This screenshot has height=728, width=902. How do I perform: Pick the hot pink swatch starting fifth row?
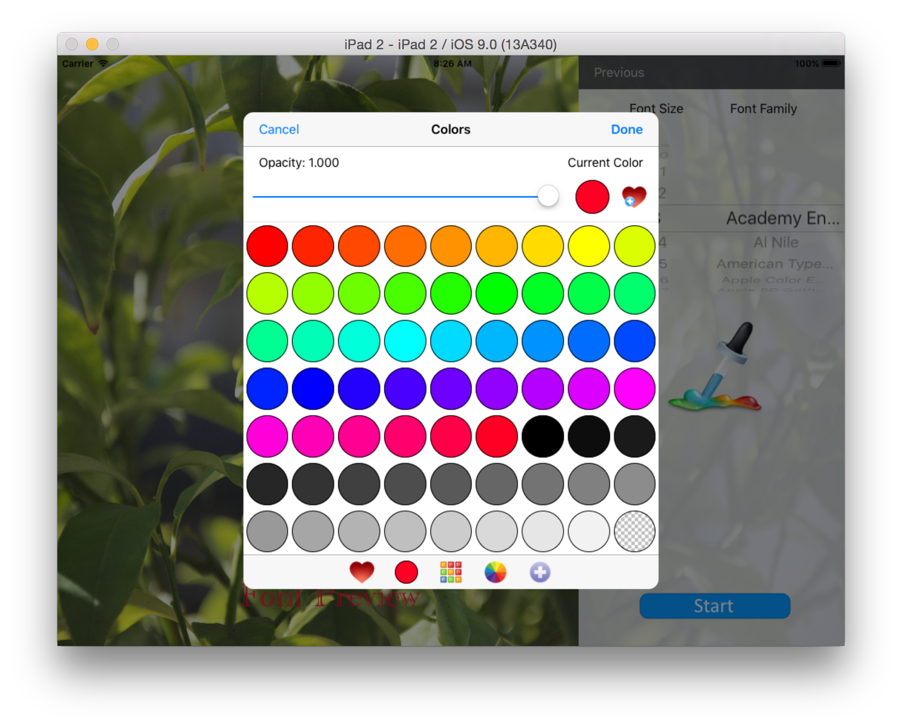tap(267, 436)
